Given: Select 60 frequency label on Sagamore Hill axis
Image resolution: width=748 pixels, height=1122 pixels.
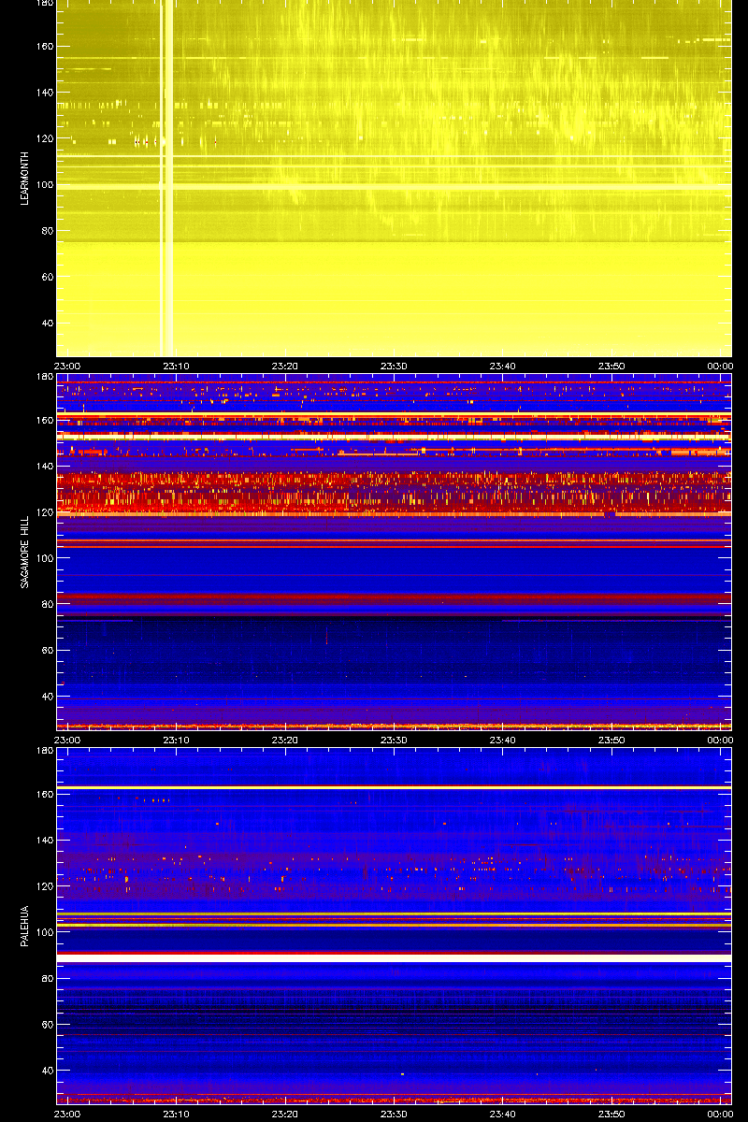Looking at the screenshot, I should (x=47, y=651).
